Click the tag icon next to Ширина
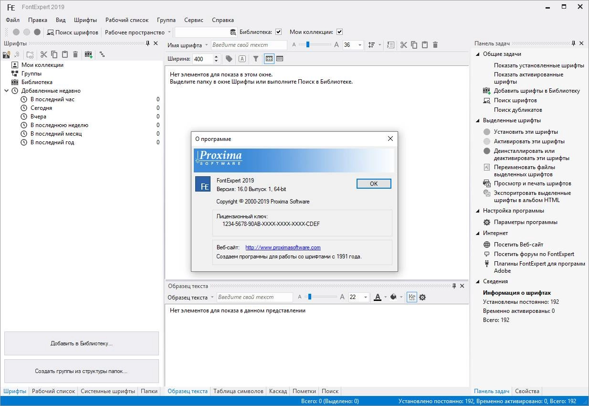 click(229, 59)
